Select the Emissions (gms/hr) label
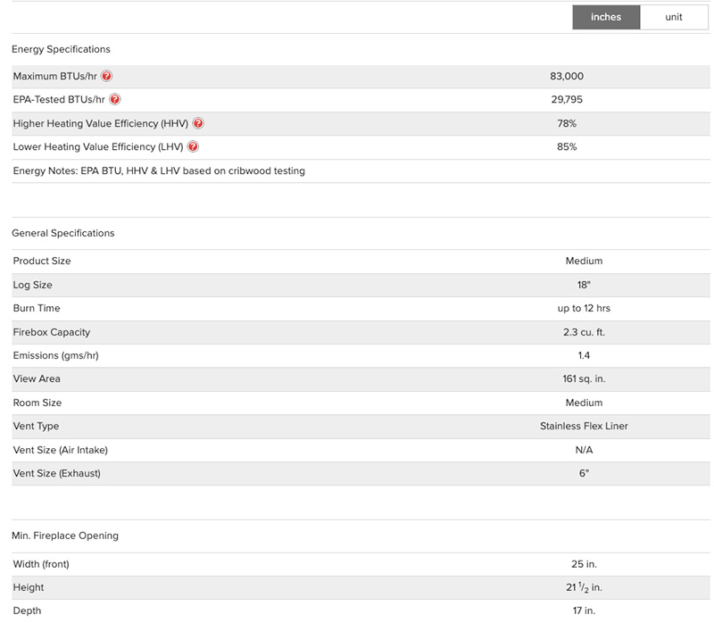This screenshot has width=714, height=623. coord(57,355)
